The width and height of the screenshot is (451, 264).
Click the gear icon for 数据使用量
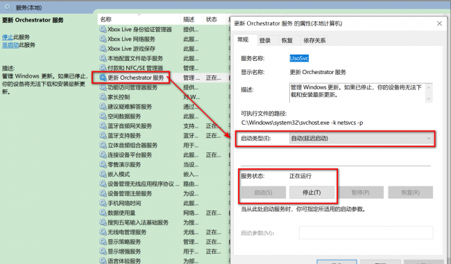(x=103, y=213)
